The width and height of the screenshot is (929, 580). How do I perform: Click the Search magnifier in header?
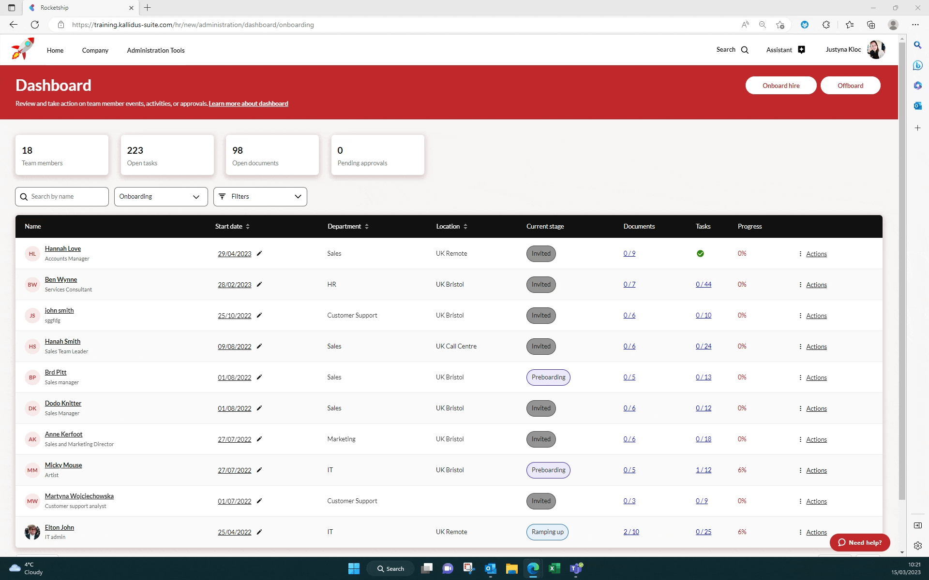pos(745,50)
